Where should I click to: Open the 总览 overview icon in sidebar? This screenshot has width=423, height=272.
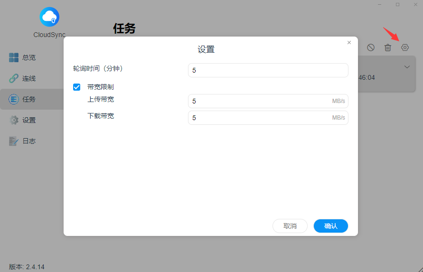(14, 57)
